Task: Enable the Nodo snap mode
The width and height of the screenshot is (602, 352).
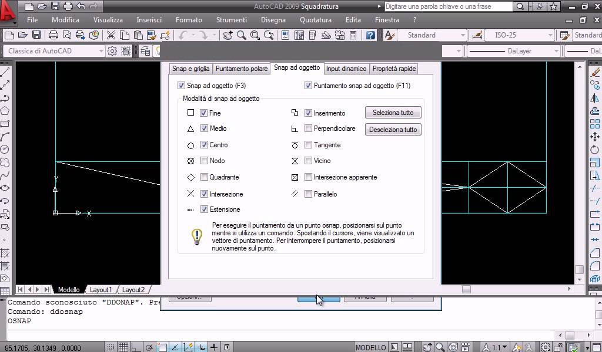Action: click(204, 161)
